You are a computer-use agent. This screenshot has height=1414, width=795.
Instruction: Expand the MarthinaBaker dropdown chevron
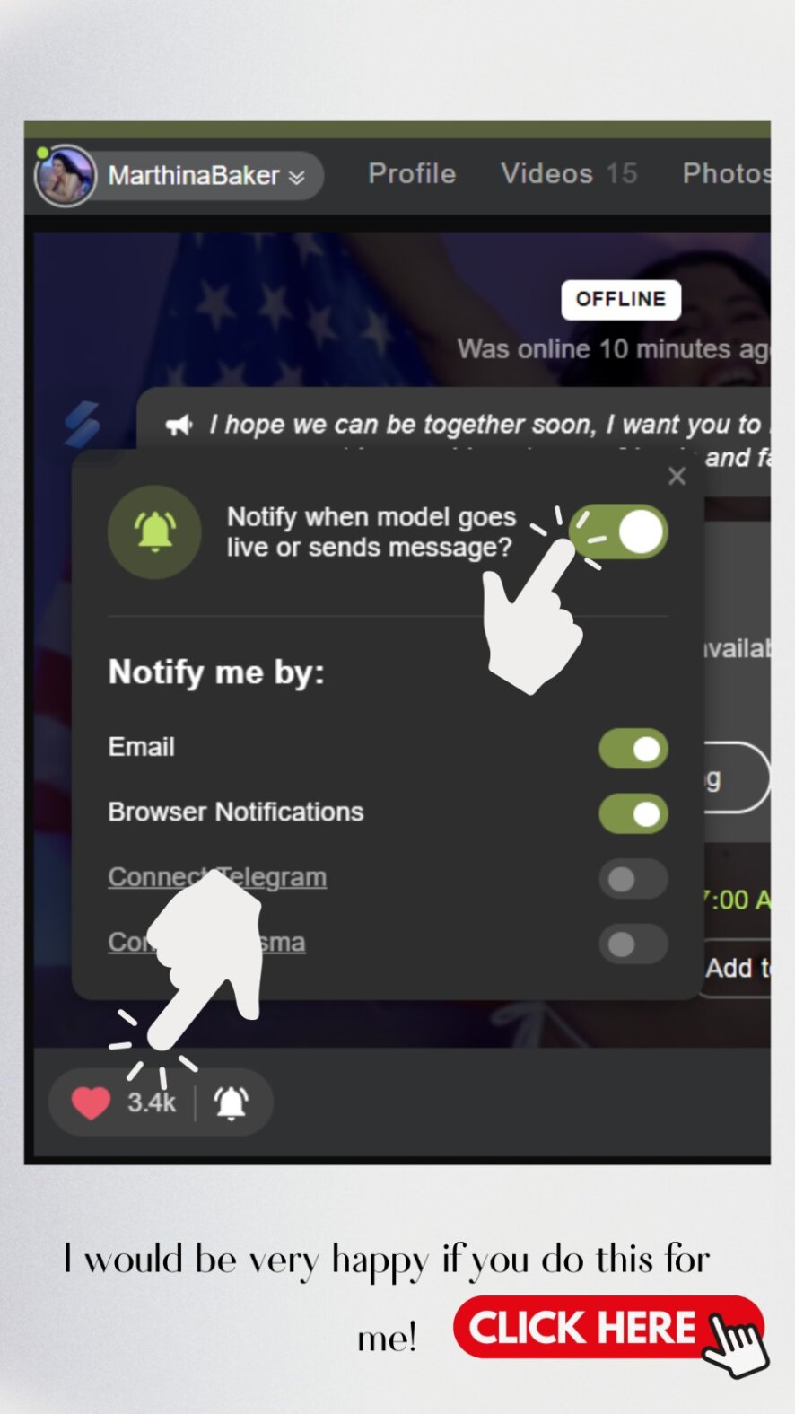tap(296, 177)
